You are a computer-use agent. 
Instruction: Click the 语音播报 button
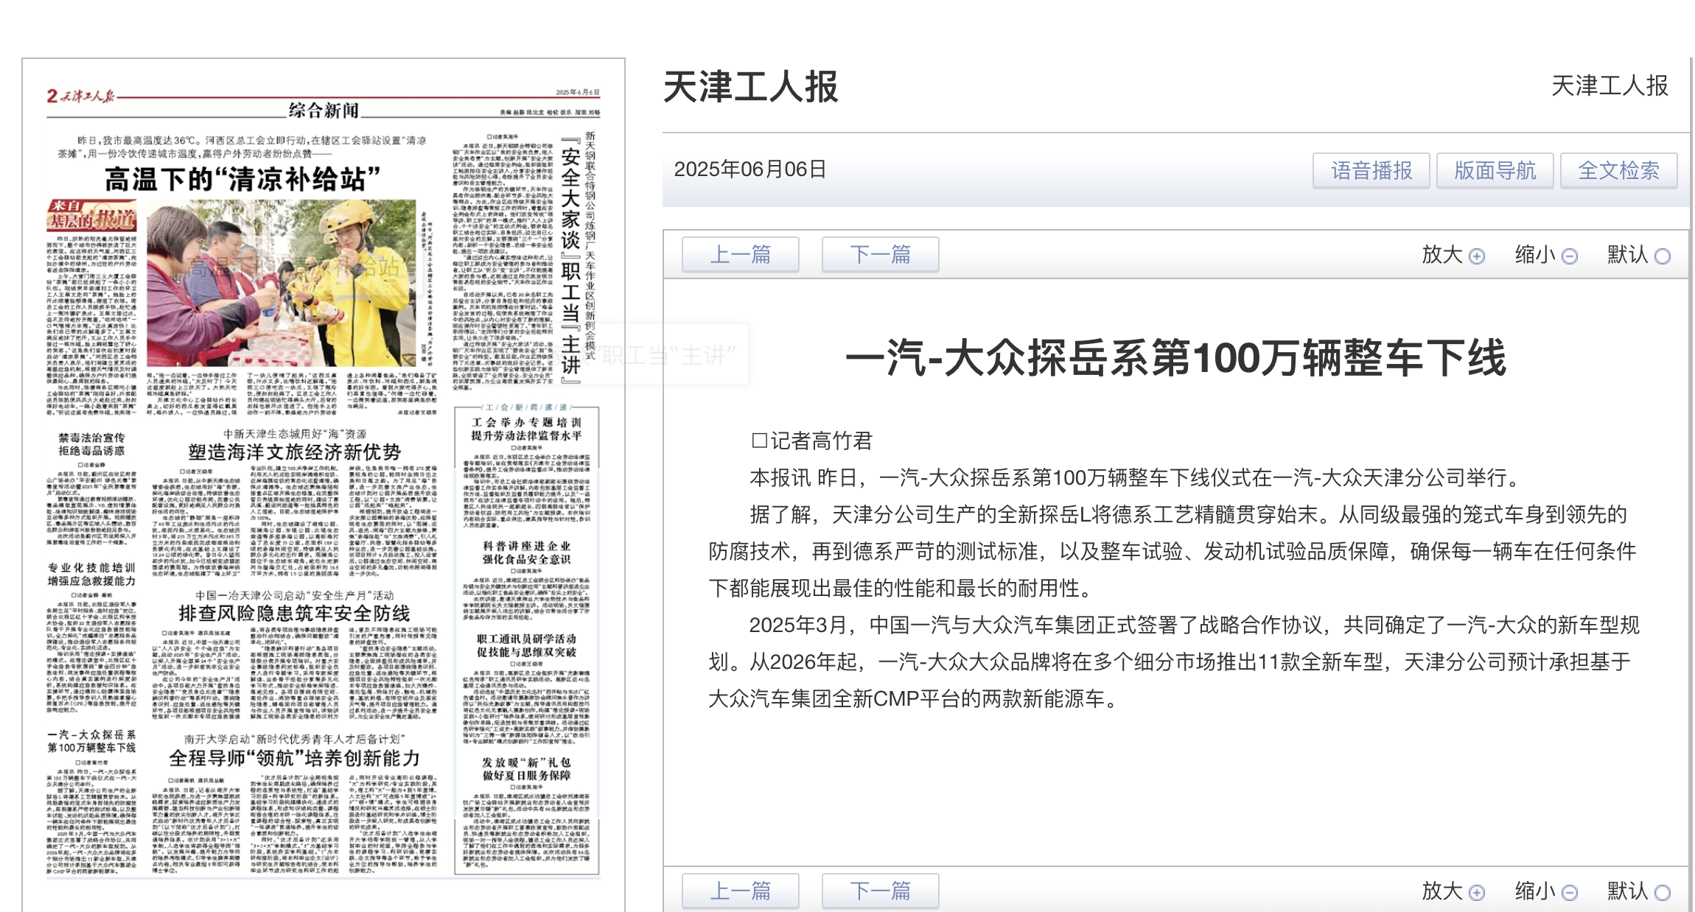tap(1371, 171)
